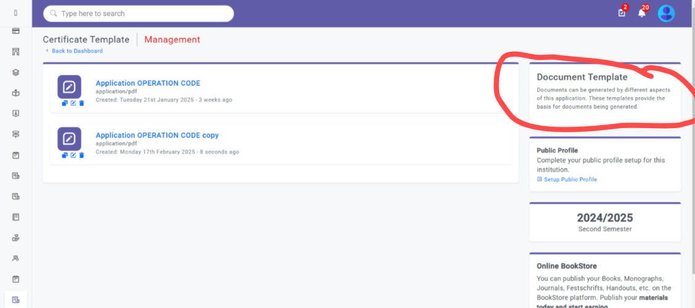Click the hand holding icon in sidebar
695x308 pixels.
(16, 238)
